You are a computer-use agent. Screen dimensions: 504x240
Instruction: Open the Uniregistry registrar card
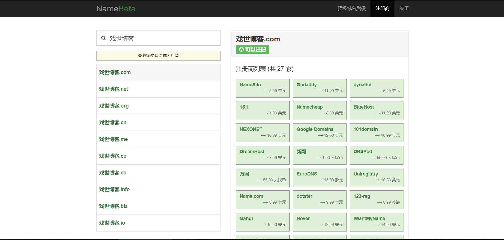(x=377, y=177)
